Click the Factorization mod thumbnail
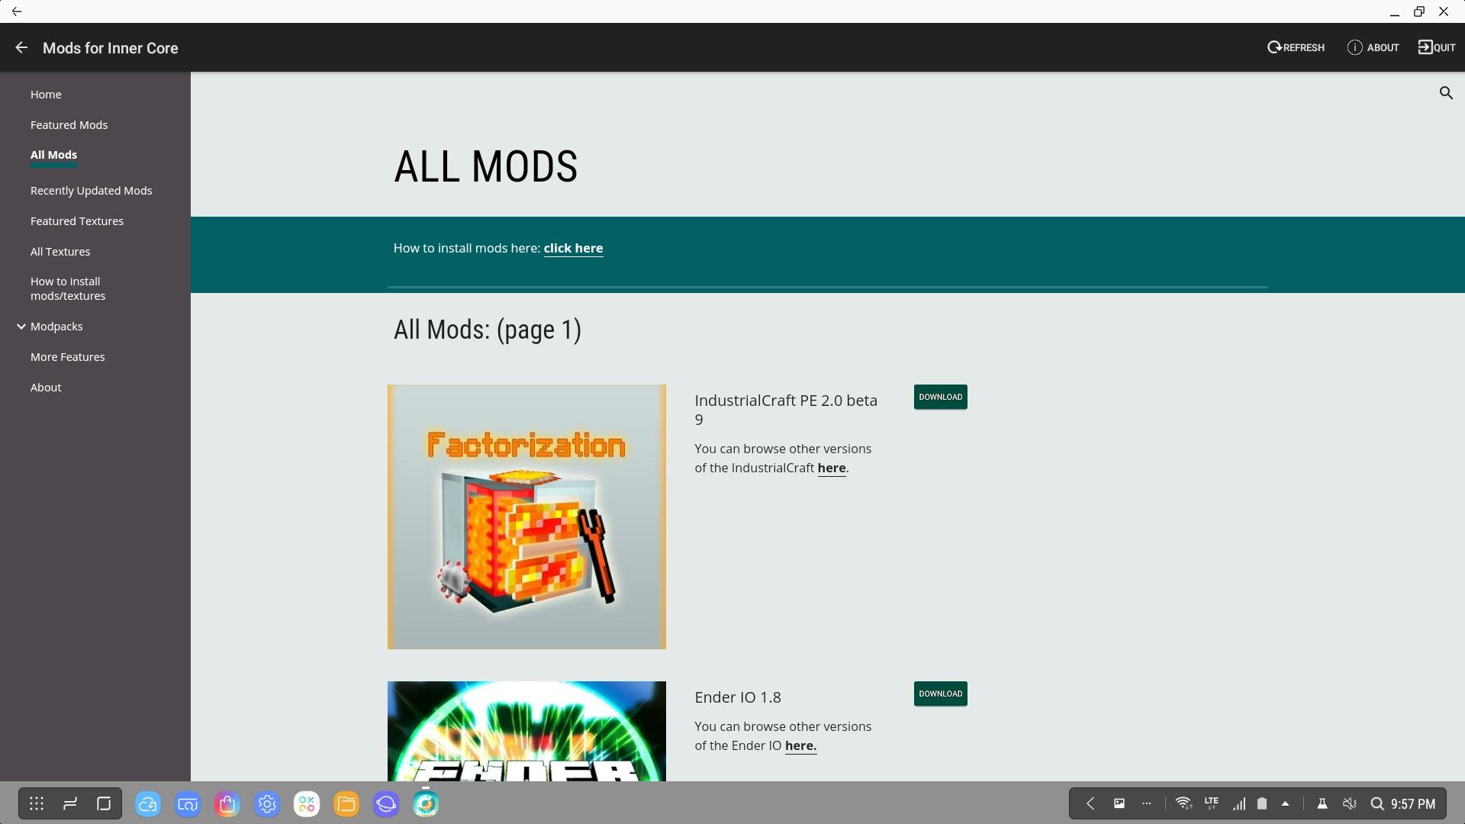 point(526,517)
